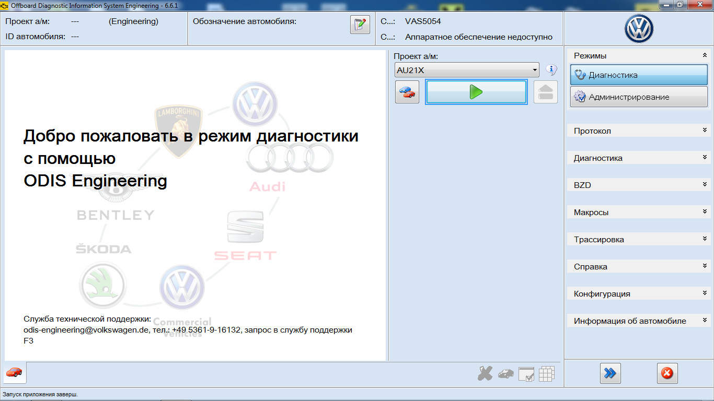This screenshot has width=714, height=401.
Task: Expand the Конфигурация section
Action: 705,293
